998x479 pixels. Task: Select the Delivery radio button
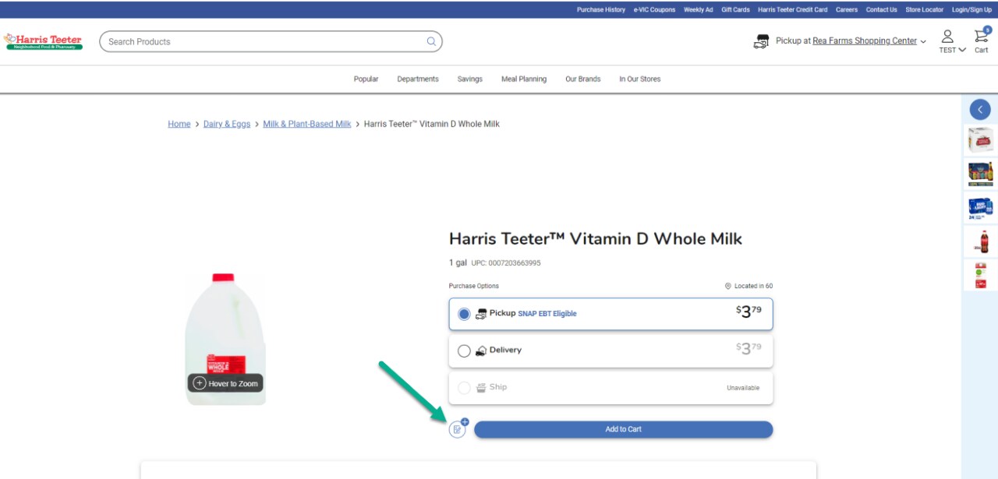coord(464,351)
